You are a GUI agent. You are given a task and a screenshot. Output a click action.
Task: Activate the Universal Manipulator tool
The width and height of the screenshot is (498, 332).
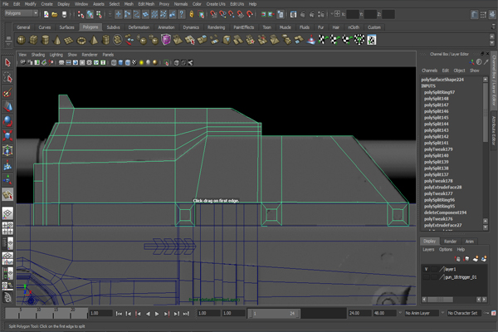tap(7, 150)
